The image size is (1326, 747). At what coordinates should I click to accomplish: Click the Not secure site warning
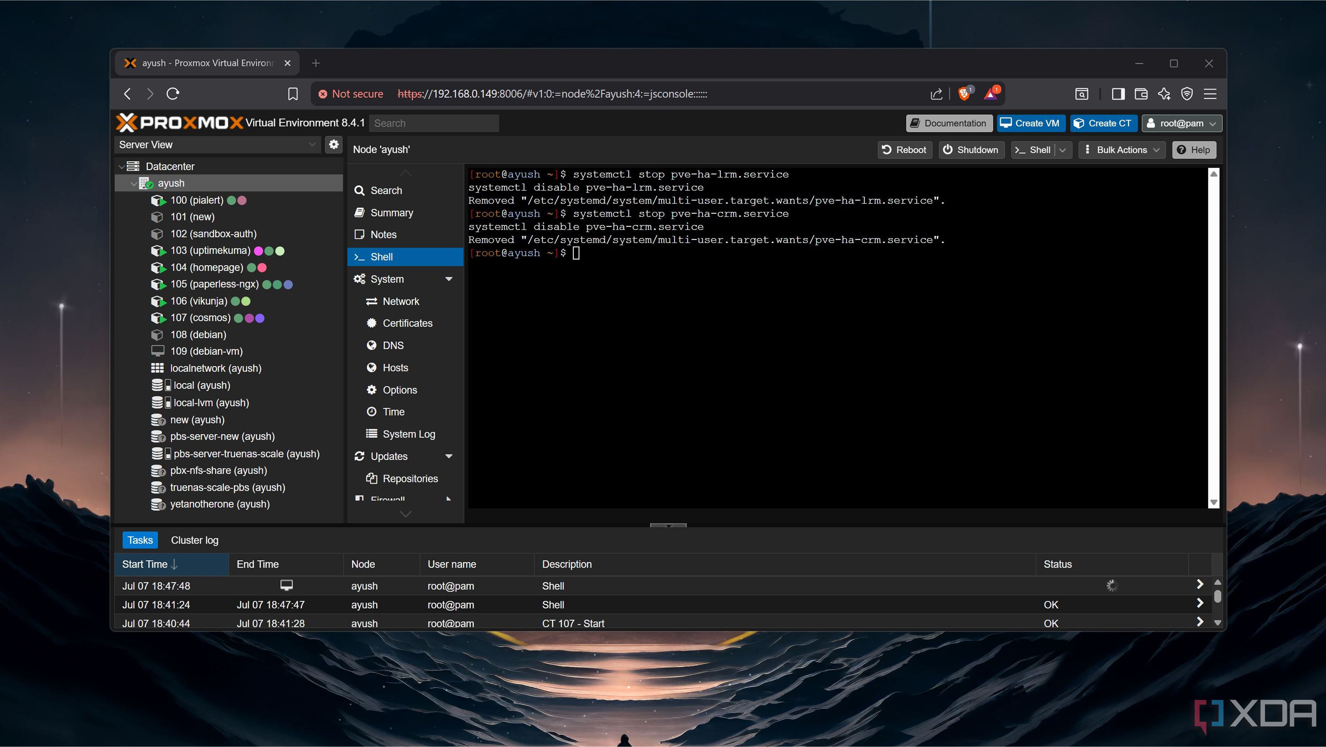pyautogui.click(x=350, y=94)
